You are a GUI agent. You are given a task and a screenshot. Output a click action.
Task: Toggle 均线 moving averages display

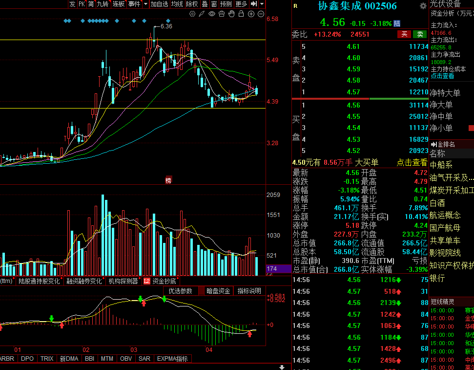click(177, 4)
